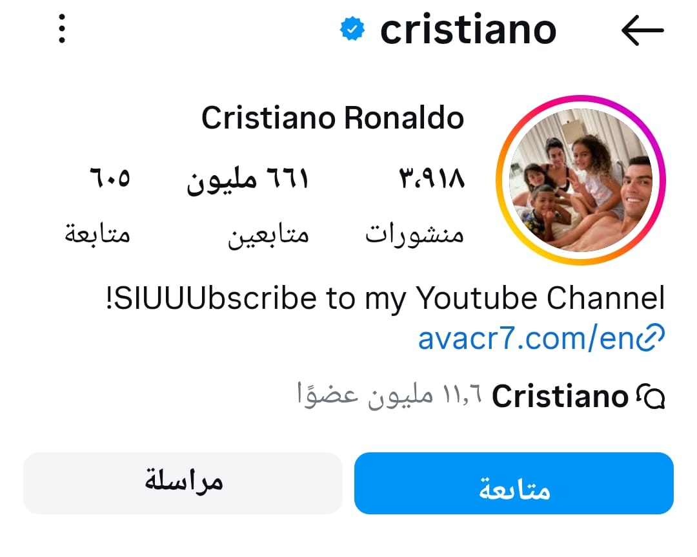The width and height of the screenshot is (697, 557).
Task: Open the Cristiano broadcast channel name
Action: [560, 397]
